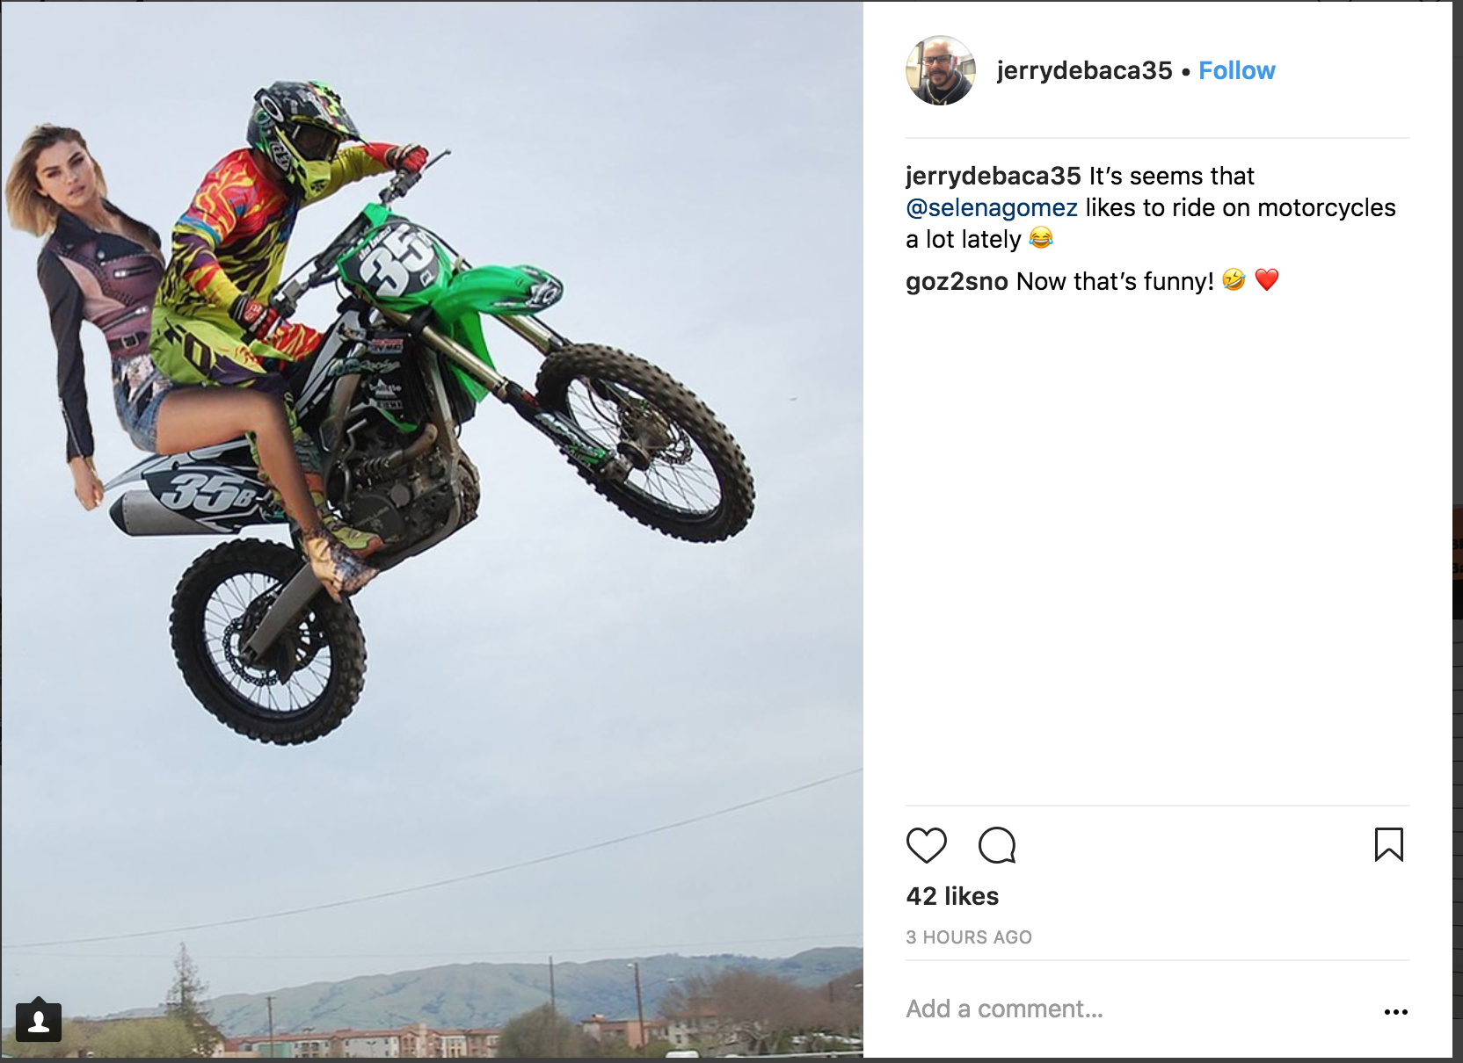View the 42 likes list
1463x1063 pixels.
coord(952,896)
